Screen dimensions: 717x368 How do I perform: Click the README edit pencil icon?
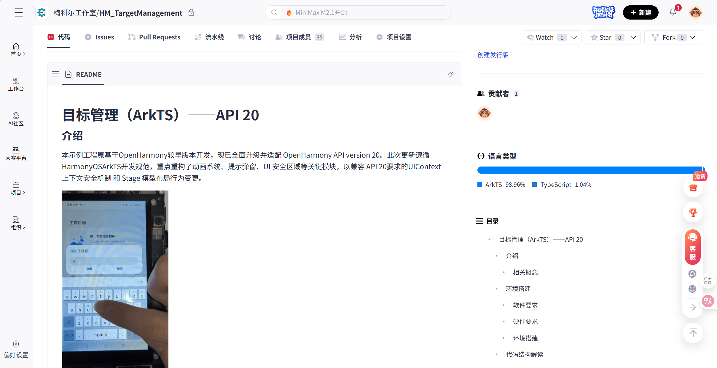click(450, 75)
